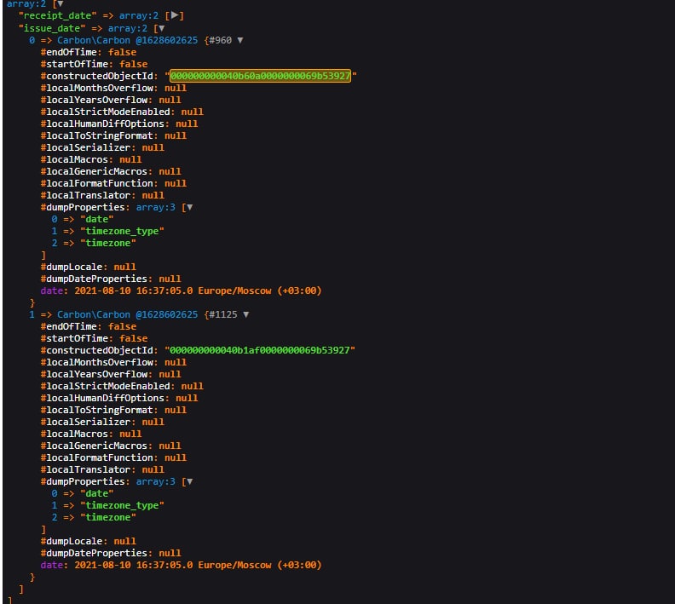Click the Carbon\Carbon @1628602625 label of index 1
675x604 pixels.
[x=128, y=314]
